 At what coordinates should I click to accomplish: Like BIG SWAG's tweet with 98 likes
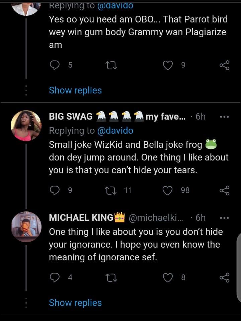(x=167, y=190)
